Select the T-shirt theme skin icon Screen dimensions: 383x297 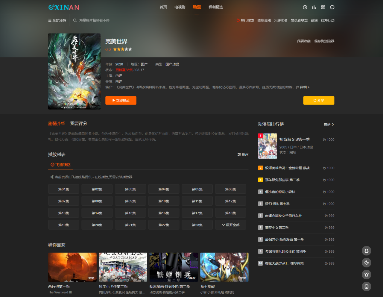click(x=366, y=274)
